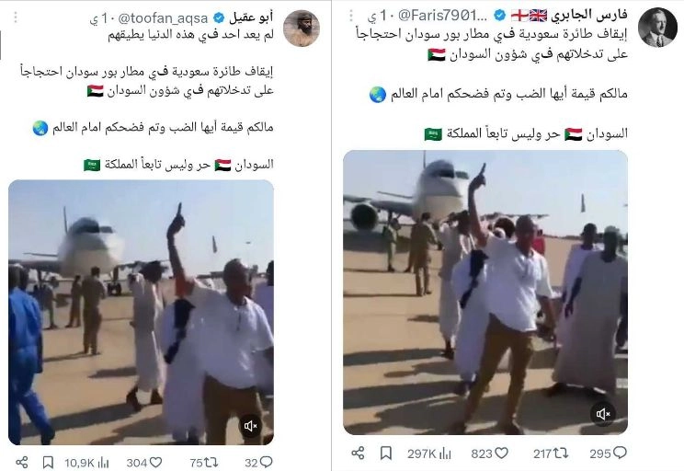Unmute the left tweet's video
Screen dimensions: 684x471
(x=251, y=426)
